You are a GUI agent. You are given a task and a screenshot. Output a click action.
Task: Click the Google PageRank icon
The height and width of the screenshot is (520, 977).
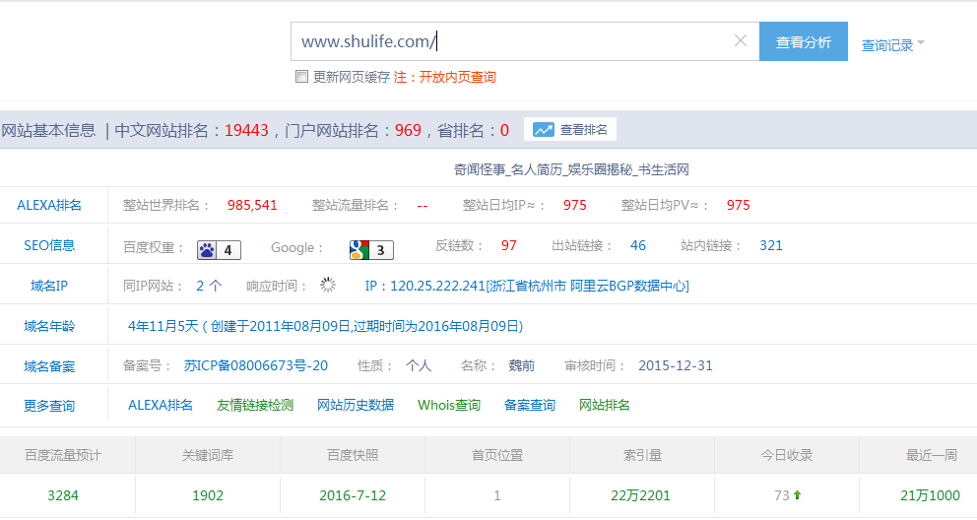click(x=359, y=250)
